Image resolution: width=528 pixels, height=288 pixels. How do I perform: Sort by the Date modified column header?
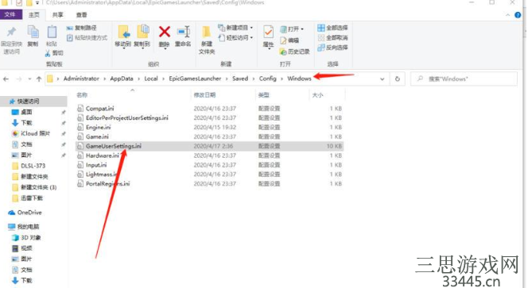click(x=204, y=95)
